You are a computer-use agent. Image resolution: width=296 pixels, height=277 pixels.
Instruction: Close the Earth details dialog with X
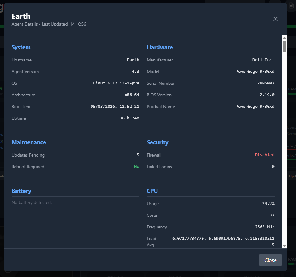[275, 19]
